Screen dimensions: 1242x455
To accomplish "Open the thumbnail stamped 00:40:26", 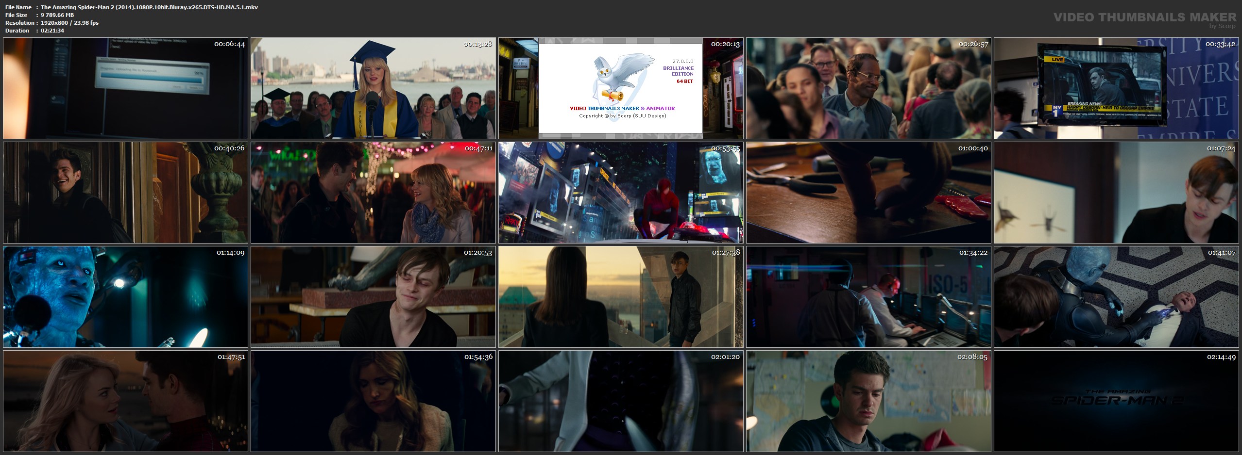I will [x=125, y=193].
